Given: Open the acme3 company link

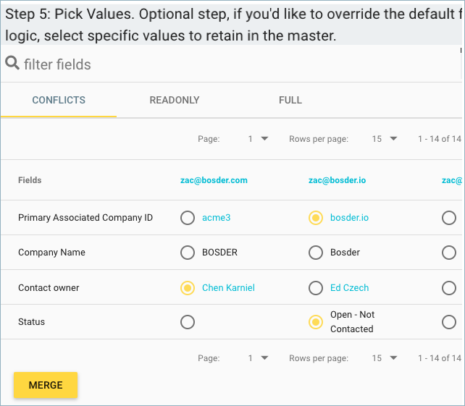Looking at the screenshot, I should [216, 218].
